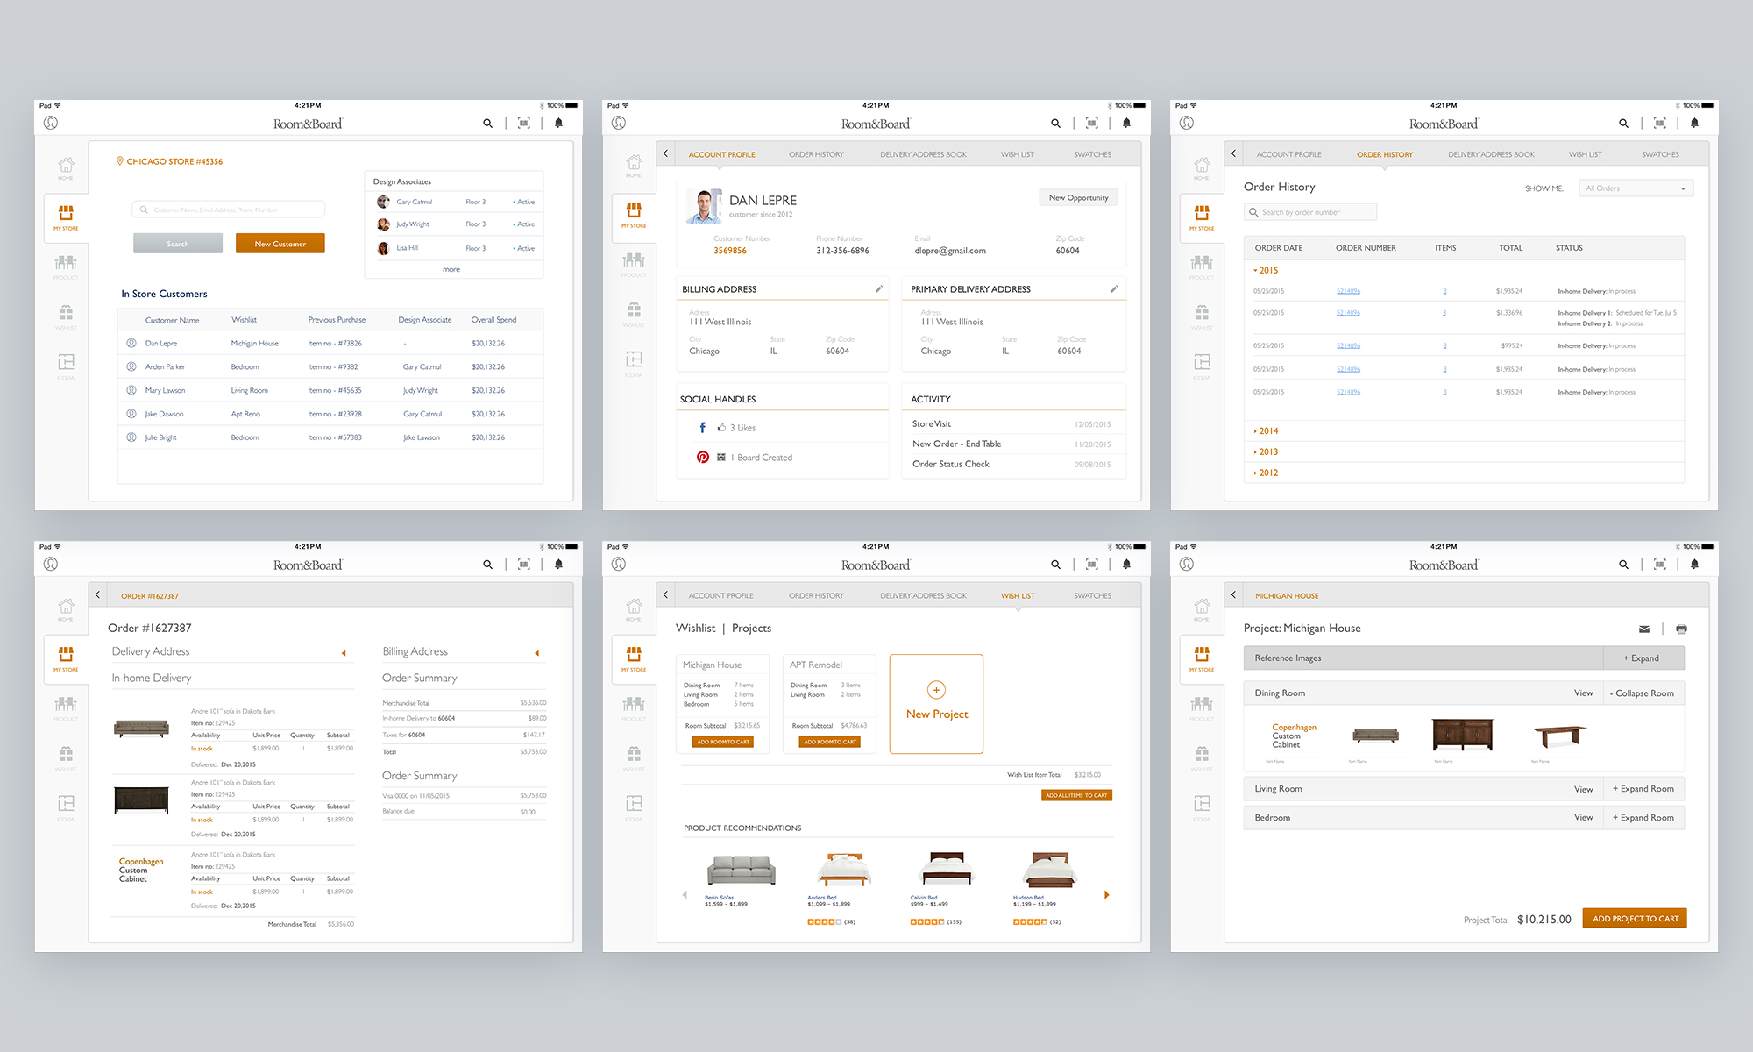This screenshot has height=1052, width=1753.
Task: Click the Pinterest board icon in Social Handles
Action: click(722, 456)
